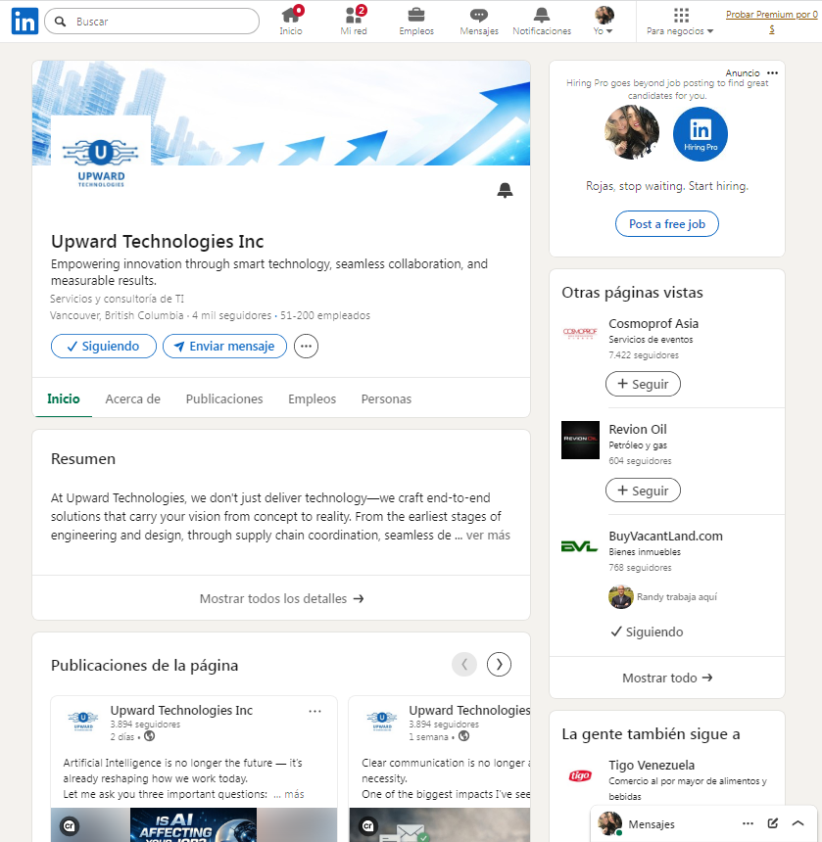This screenshot has height=842, width=822.
Task: Click the Is AI Affecting post image
Action: 194,824
